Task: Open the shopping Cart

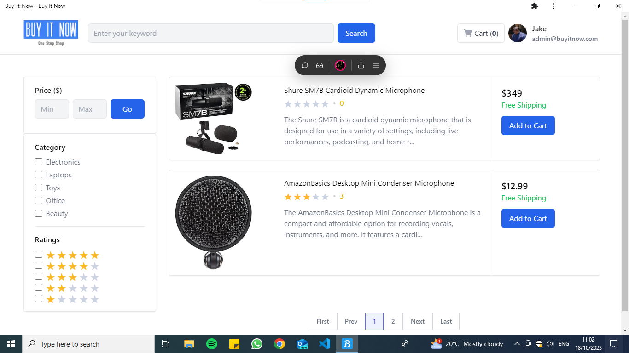Action: pyautogui.click(x=481, y=33)
